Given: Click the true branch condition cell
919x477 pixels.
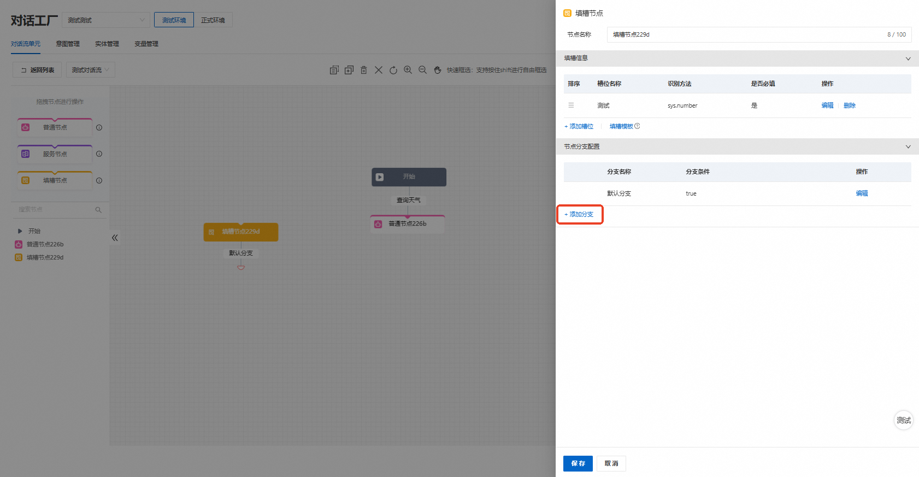Looking at the screenshot, I should coord(691,193).
